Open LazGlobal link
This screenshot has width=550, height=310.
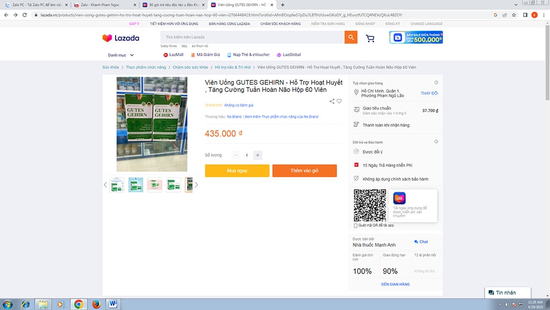click(x=289, y=55)
